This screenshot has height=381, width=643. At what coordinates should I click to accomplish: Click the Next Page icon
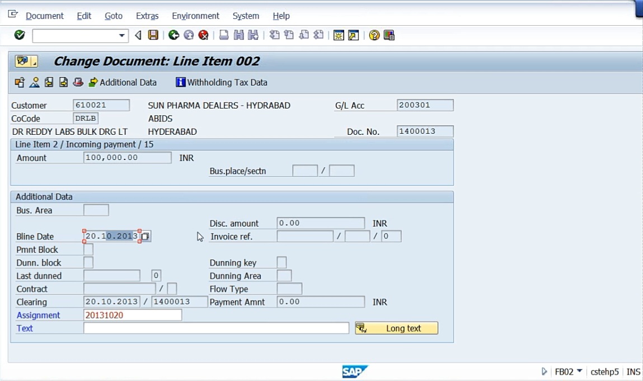(304, 35)
